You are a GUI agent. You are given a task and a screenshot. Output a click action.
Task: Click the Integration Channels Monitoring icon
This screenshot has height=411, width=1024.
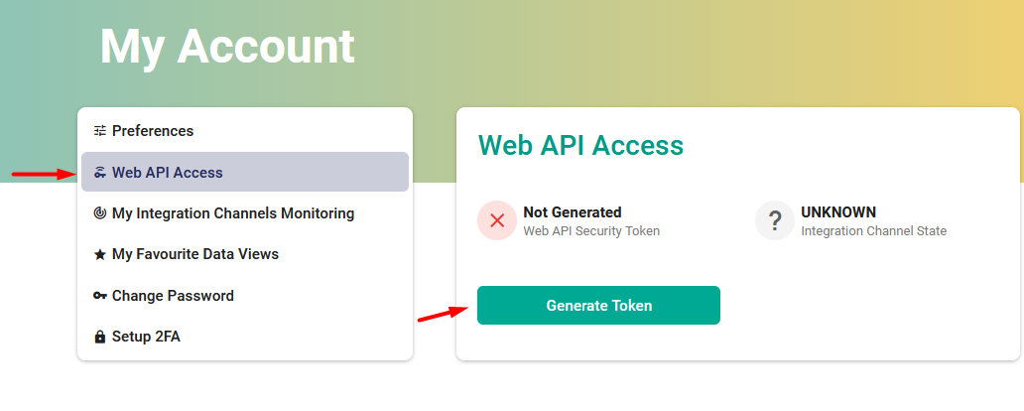click(99, 213)
